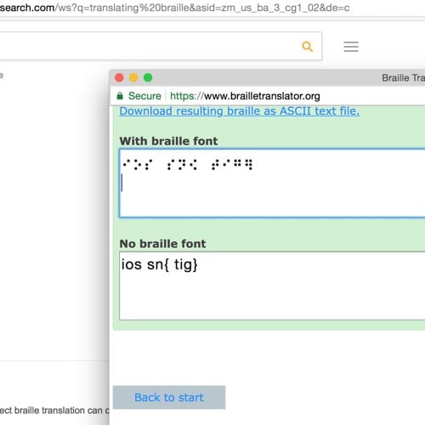Focus the With braille font text area

[272, 183]
